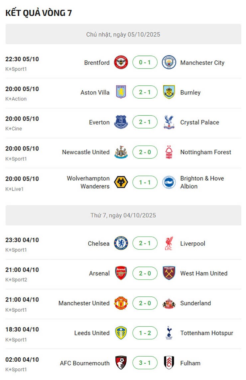The width and height of the screenshot is (246, 380).
Task: Click the Manchester City club crest
Action: click(x=169, y=63)
